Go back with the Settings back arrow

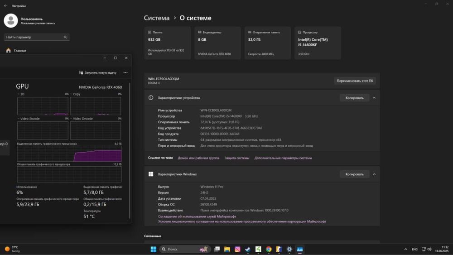point(5,6)
